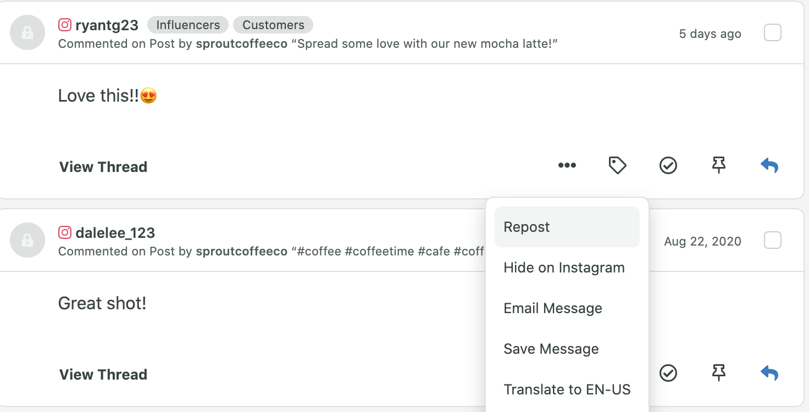Click the tag icon on ryantg23's comment
Image resolution: width=809 pixels, height=412 pixels.
(x=617, y=165)
